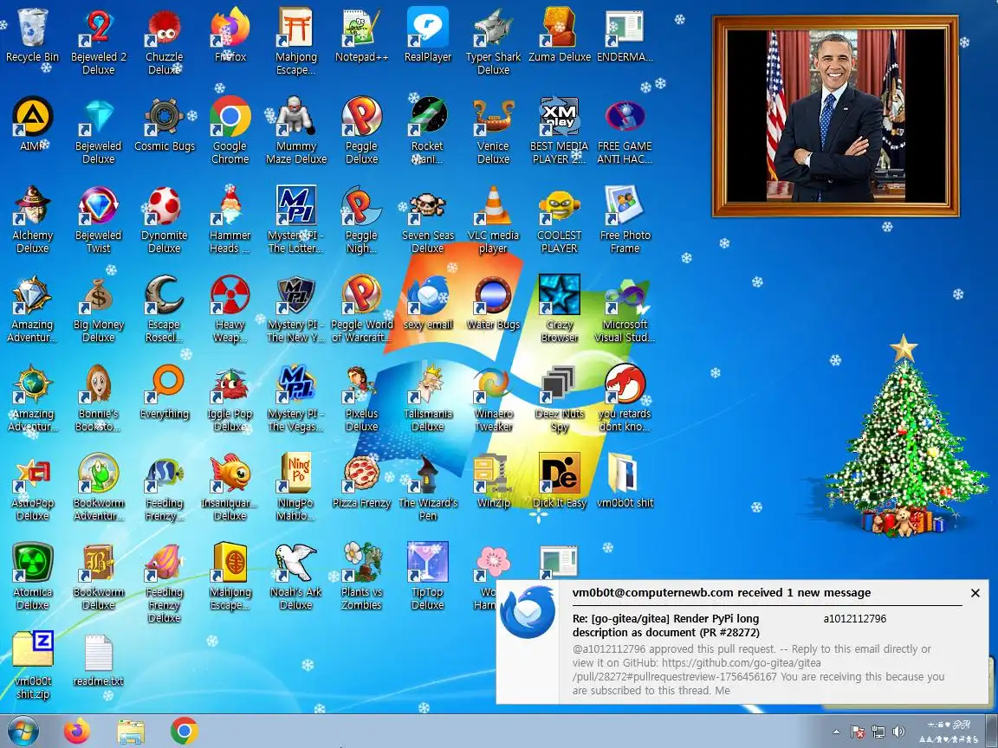Open Action Center flag tray icon
The image size is (998, 748).
[x=858, y=732]
